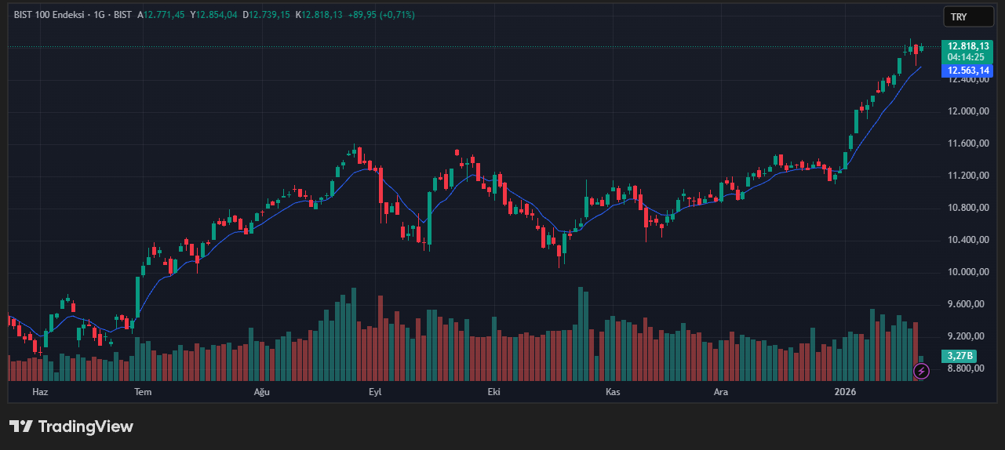The height and width of the screenshot is (450, 1005).
Task: Click the Ara month label on time axis
Action: (720, 391)
